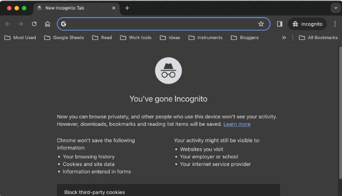Click "Information entered in forms" list item
The width and height of the screenshot is (342, 196).
[x=97, y=171]
